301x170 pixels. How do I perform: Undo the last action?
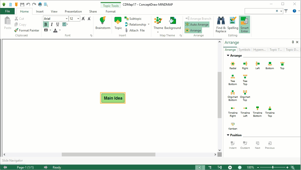28,4
